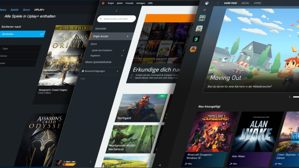The height and width of the screenshot is (168, 299).
Task: Open the Freunde menu in the Origin window
Action: click(129, 3)
